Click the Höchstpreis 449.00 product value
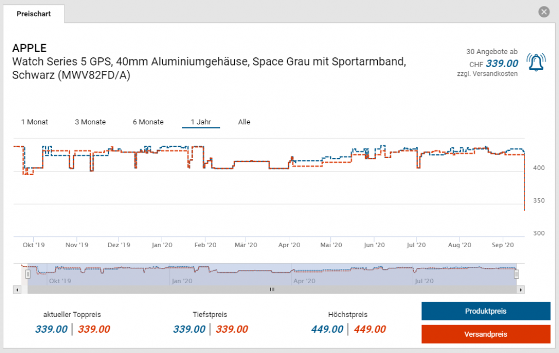This screenshot has height=353, width=559. (x=327, y=329)
